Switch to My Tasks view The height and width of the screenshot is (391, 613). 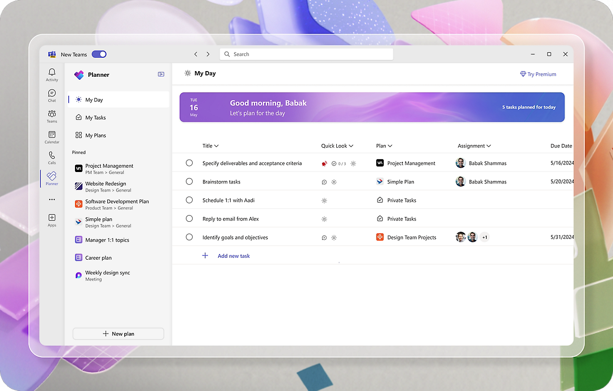[95, 117]
